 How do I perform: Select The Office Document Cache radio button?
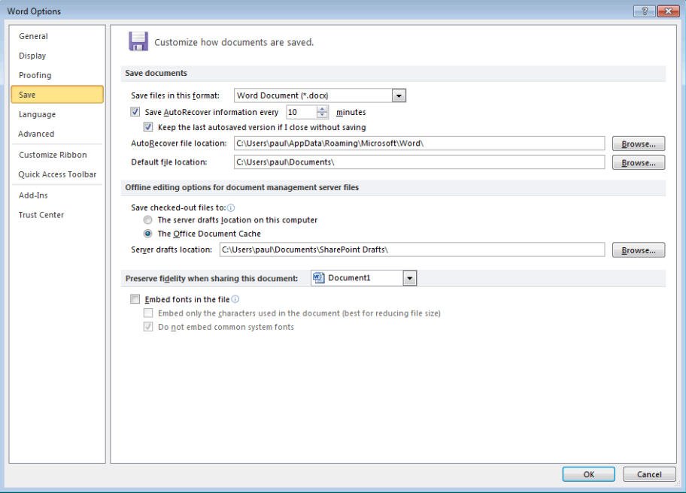(148, 234)
